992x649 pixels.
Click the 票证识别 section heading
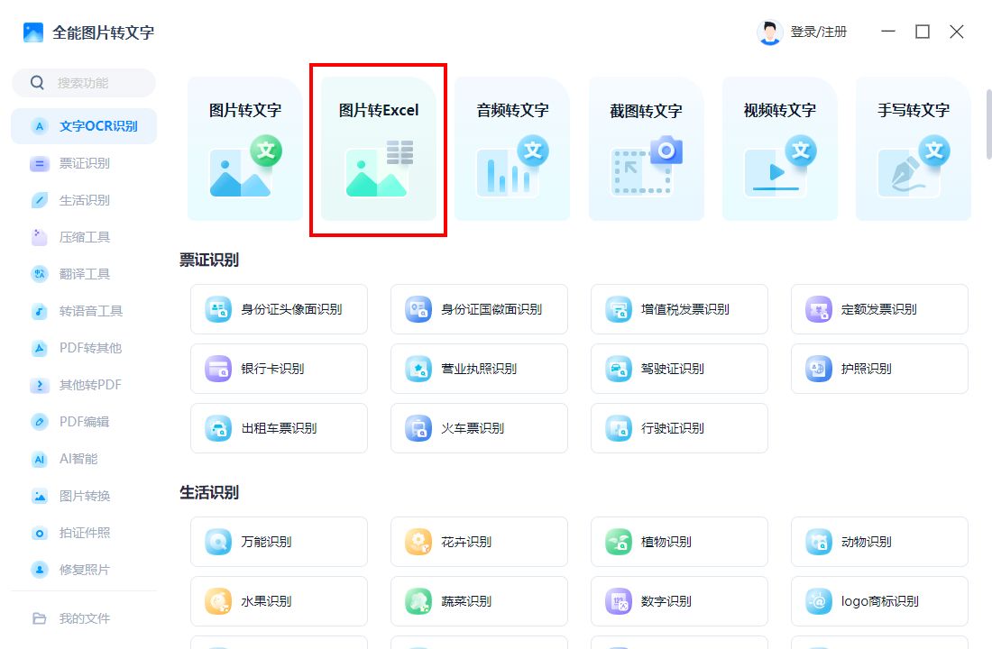209,260
